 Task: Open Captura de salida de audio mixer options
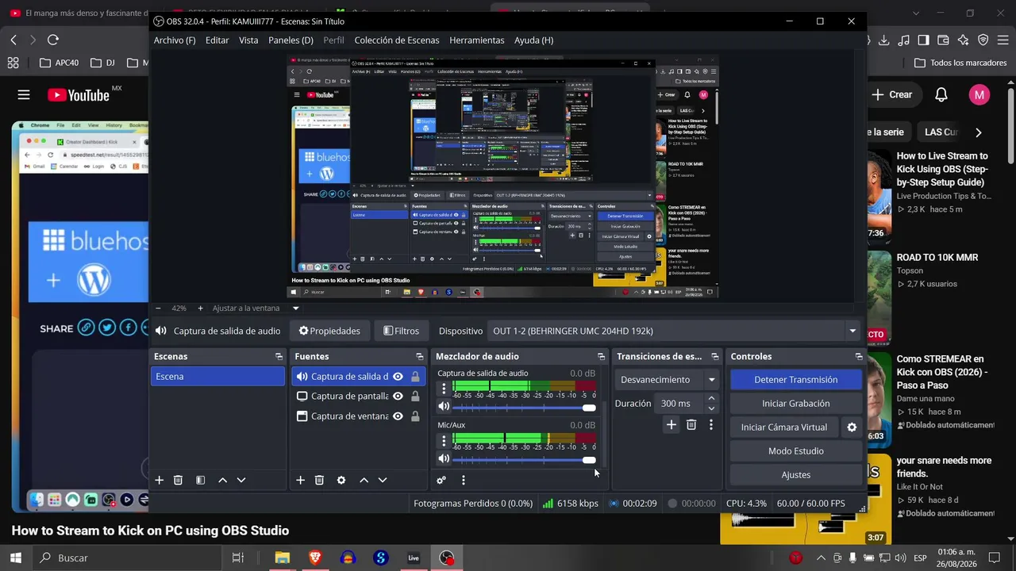(444, 389)
